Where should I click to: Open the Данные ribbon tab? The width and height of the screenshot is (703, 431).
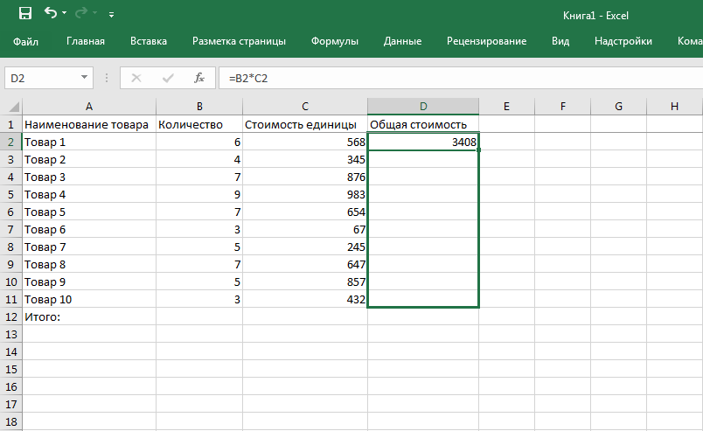point(402,41)
